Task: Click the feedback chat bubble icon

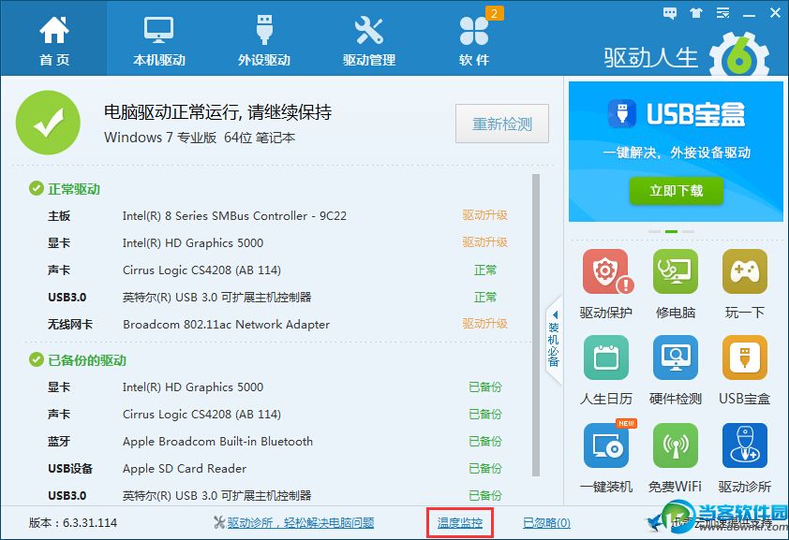Action: [x=670, y=13]
